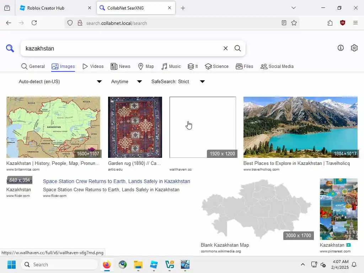Click the kazakhstan search input field
Image resolution: width=364 pixels, height=273 pixels.
pyautogui.click(x=122, y=48)
